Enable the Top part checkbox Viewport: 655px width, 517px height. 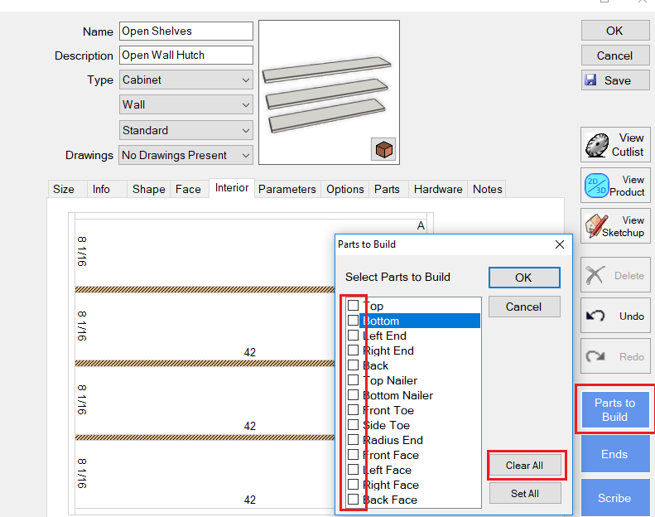coord(354,306)
